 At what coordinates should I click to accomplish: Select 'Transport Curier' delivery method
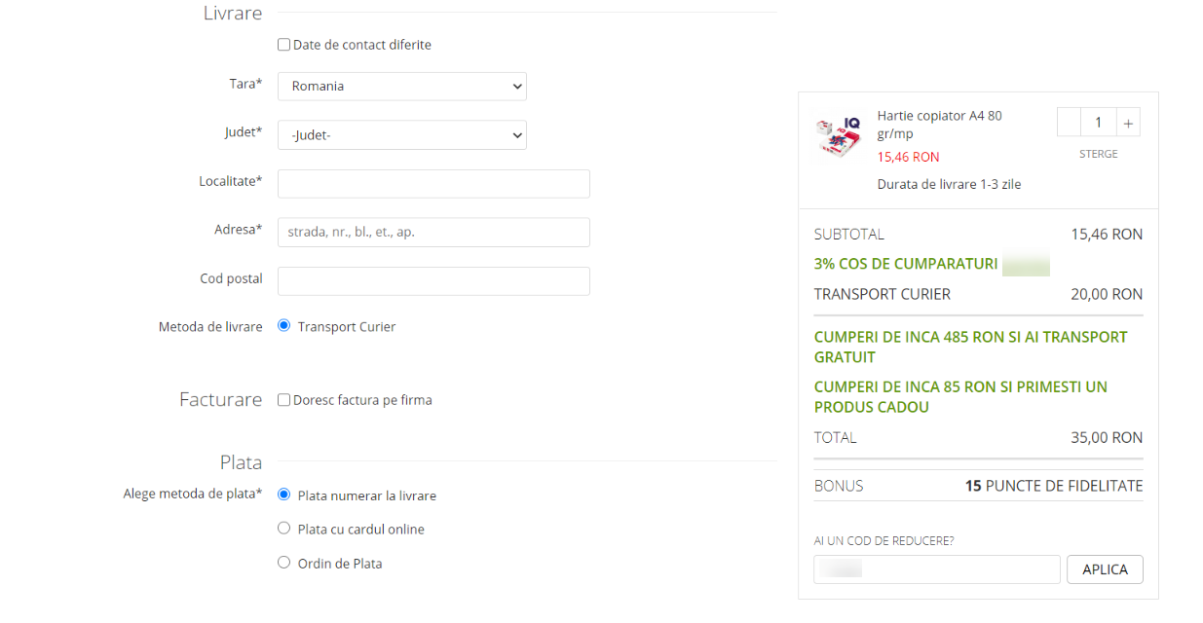click(x=284, y=326)
